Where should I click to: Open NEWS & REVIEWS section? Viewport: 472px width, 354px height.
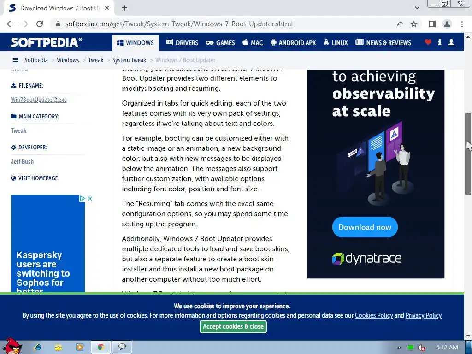(x=383, y=43)
